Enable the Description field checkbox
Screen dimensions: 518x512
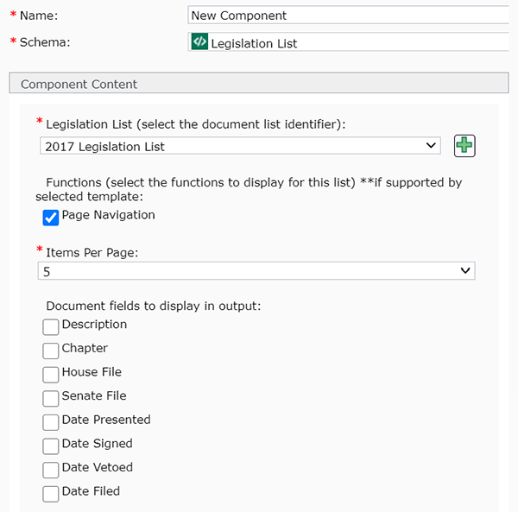pos(51,326)
